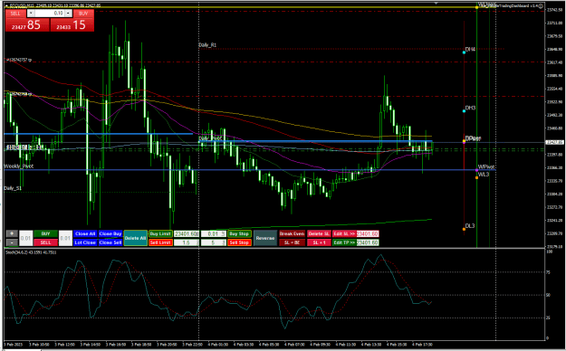Screen dimensions: 566x351
Task: Click the Stoch indicator label in subwindow
Action: click(31, 252)
